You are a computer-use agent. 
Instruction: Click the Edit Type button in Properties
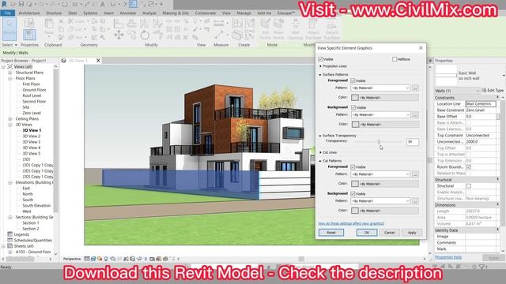pyautogui.click(x=493, y=91)
